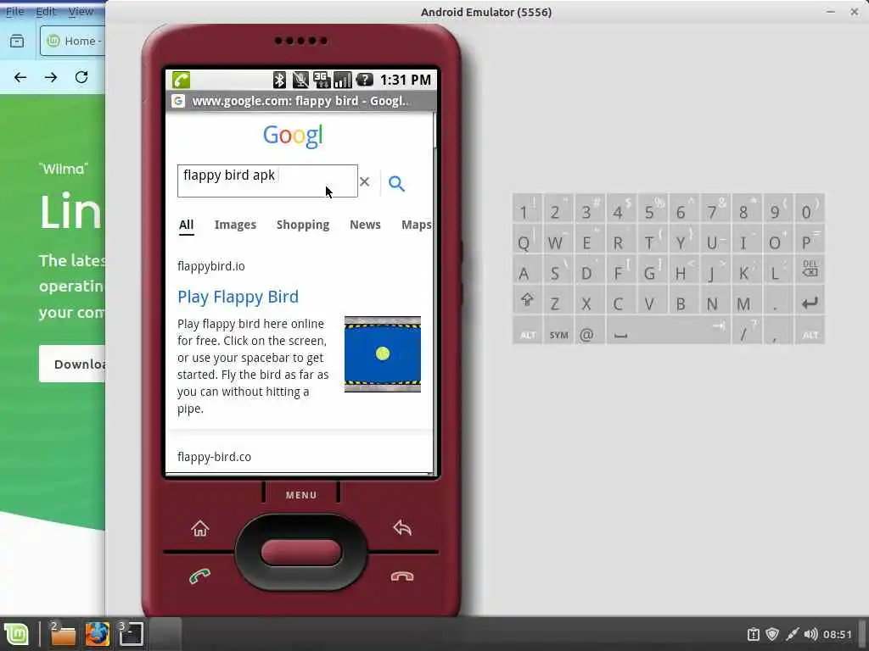869x651 pixels.
Task: Switch to the Images tab
Action: click(x=235, y=225)
